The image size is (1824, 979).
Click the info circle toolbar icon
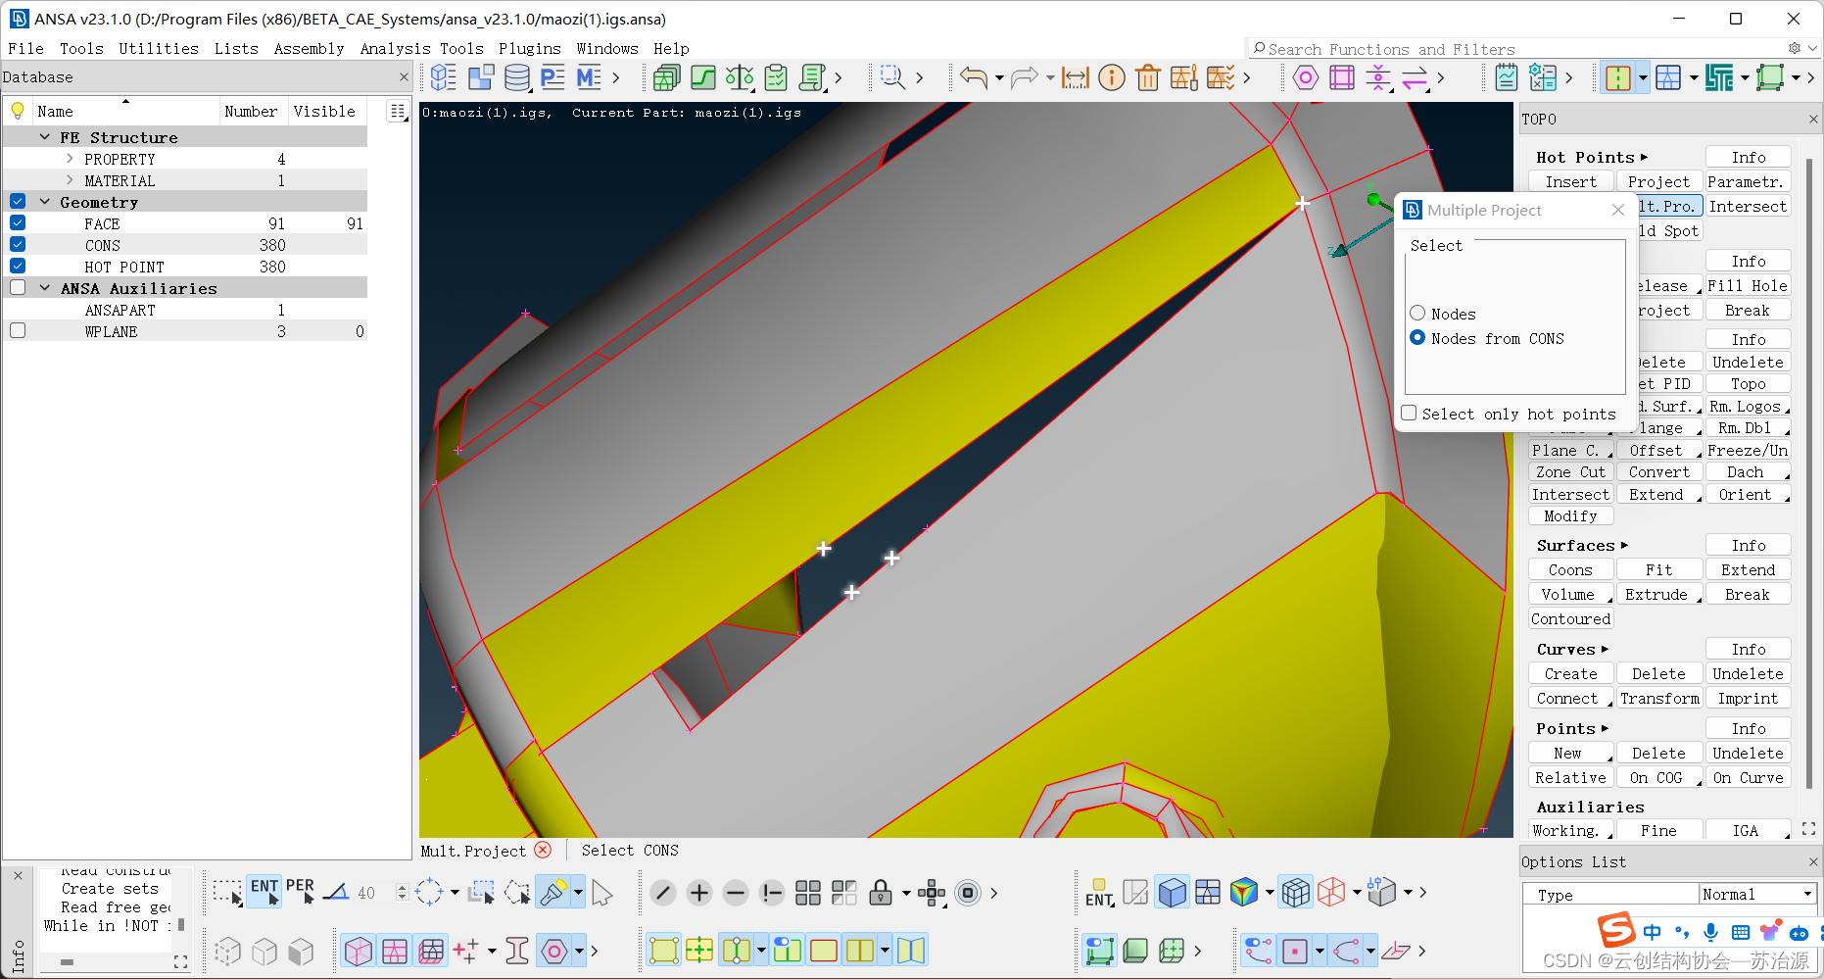click(x=1112, y=77)
